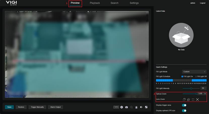The image size is (209, 114).
Task: Go to the Search tab
Action: coord(114,3)
